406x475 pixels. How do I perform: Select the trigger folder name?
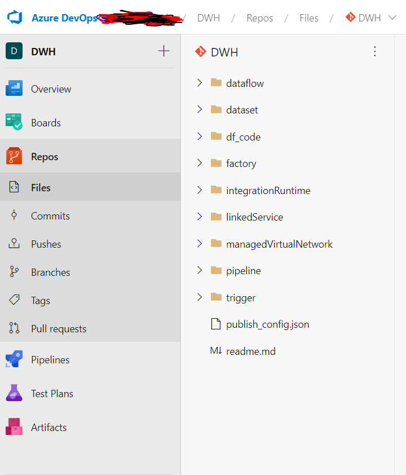[241, 298]
